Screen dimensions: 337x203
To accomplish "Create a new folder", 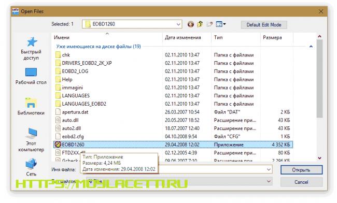I will (x=210, y=24).
